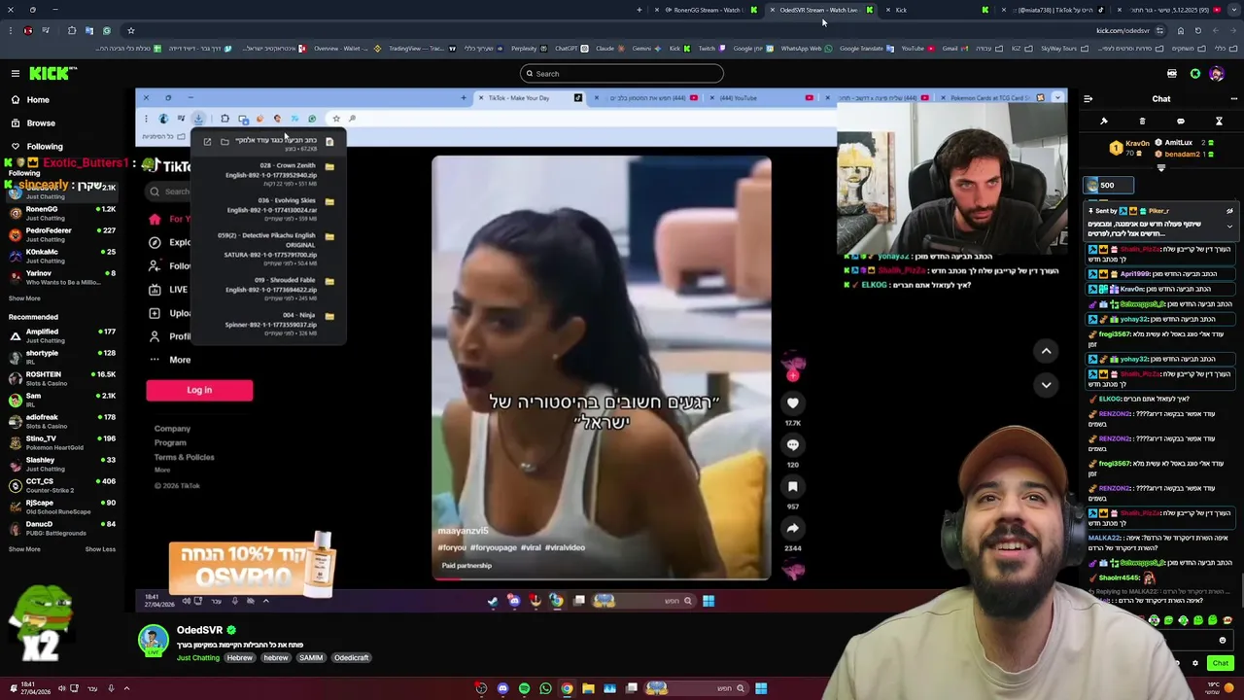
Task: Open Spotify in Windows taskbar
Action: tap(524, 688)
